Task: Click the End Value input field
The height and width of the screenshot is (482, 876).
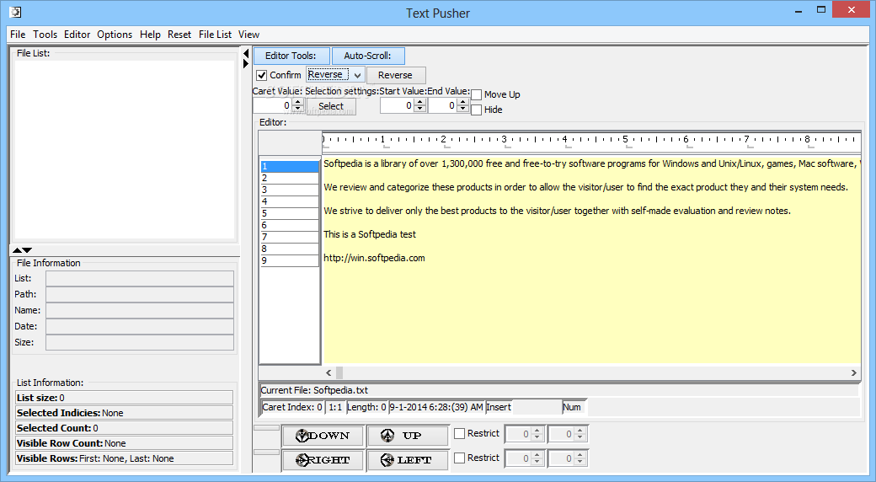Action: [x=442, y=105]
